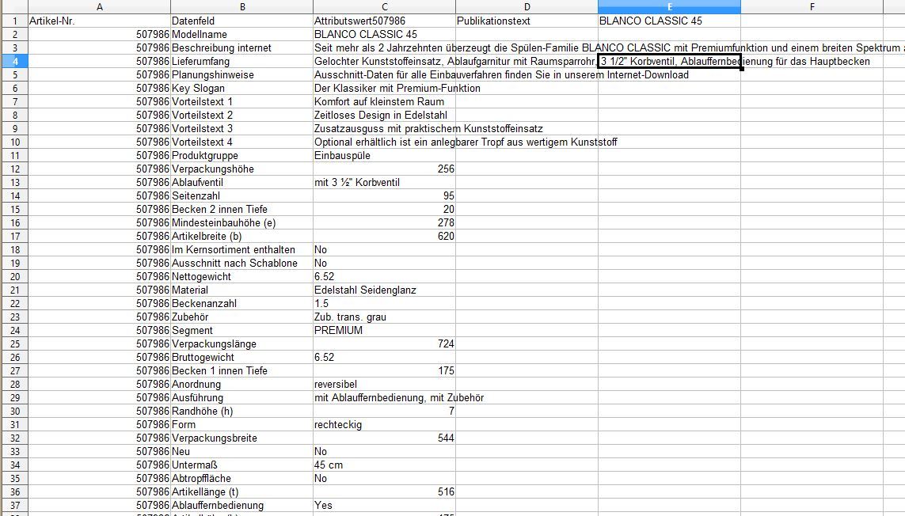The height and width of the screenshot is (516, 905).
Task: Select highlighted column E header
Action: (670, 7)
